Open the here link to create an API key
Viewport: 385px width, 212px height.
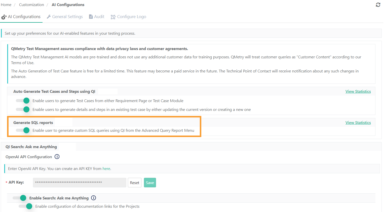pyautogui.click(x=106, y=168)
